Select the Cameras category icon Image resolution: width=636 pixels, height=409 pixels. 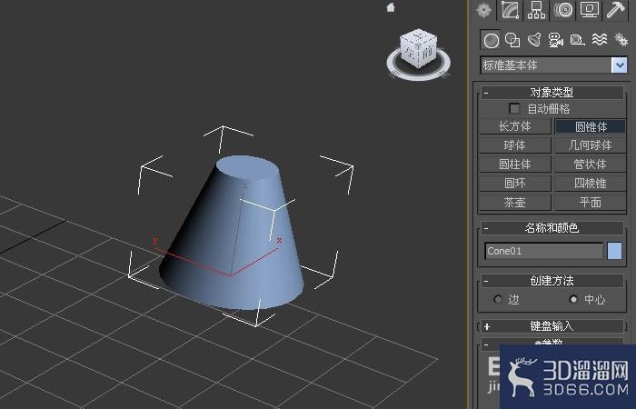(x=556, y=40)
